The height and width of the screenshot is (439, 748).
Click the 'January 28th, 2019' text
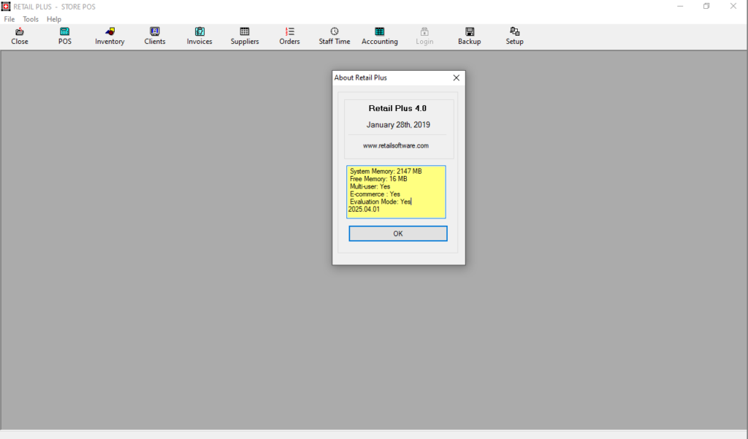pos(398,125)
